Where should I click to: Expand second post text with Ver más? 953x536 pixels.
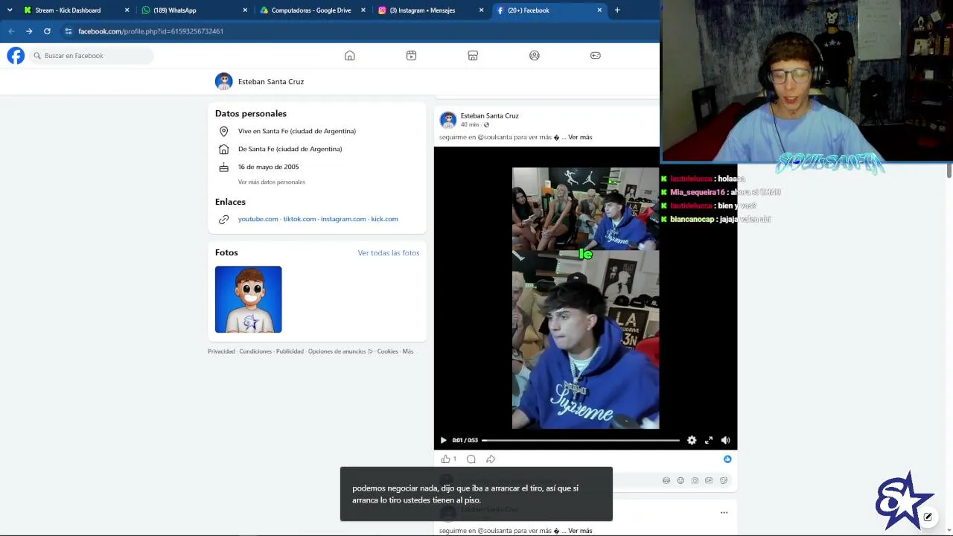point(580,531)
